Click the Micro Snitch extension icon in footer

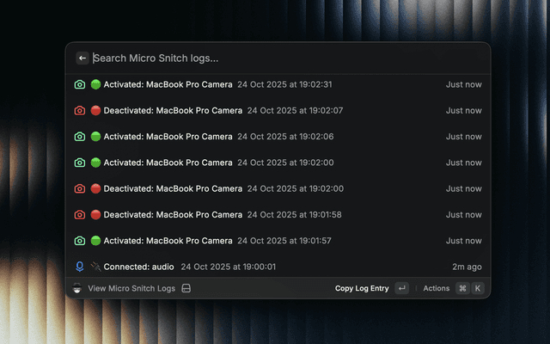77,288
